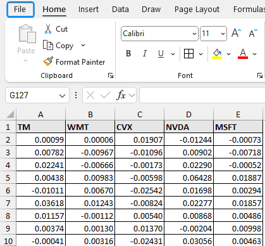Select cell with value -0.02542
This screenshot has width=265, height=246.
[x=140, y=190]
